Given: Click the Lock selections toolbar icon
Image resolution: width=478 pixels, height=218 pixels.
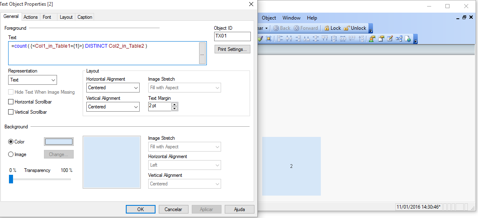Looking at the screenshot, I should pos(332,28).
